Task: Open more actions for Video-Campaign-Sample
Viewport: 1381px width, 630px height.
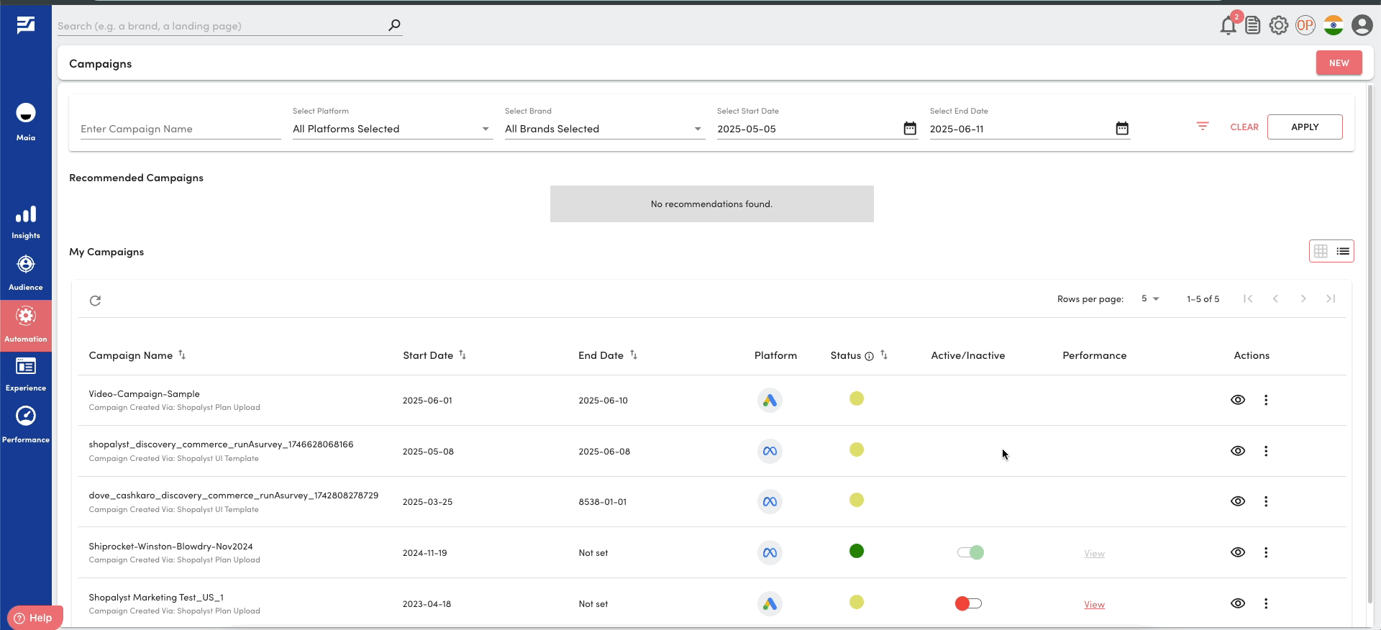Action: point(1266,400)
